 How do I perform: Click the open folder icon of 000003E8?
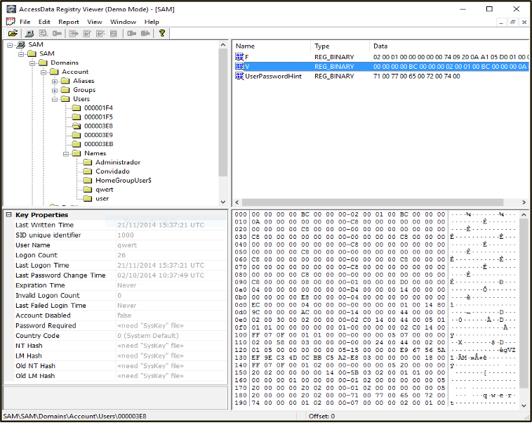77,126
